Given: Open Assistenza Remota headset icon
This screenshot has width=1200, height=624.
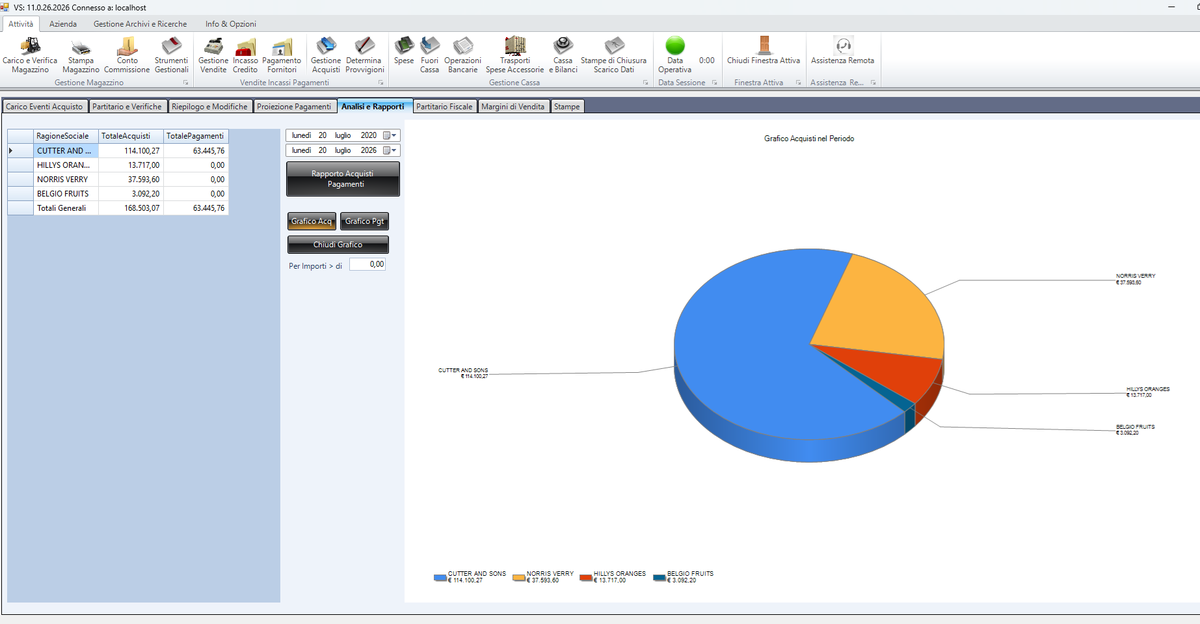Looking at the screenshot, I should click(843, 46).
